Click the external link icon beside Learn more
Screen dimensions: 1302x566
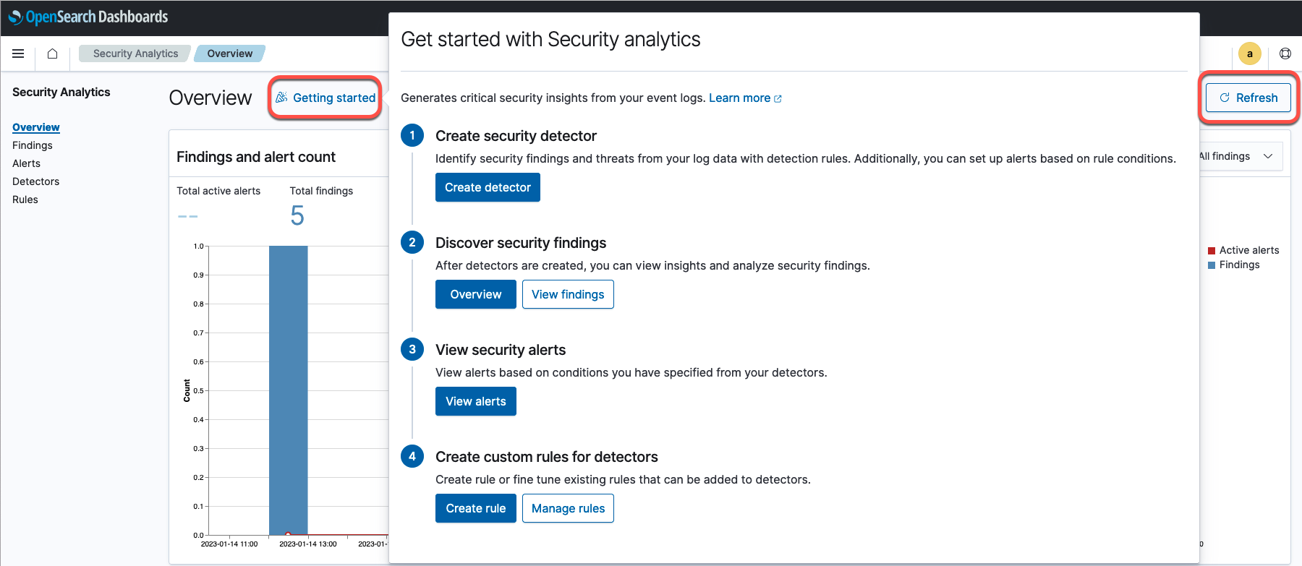click(x=778, y=98)
